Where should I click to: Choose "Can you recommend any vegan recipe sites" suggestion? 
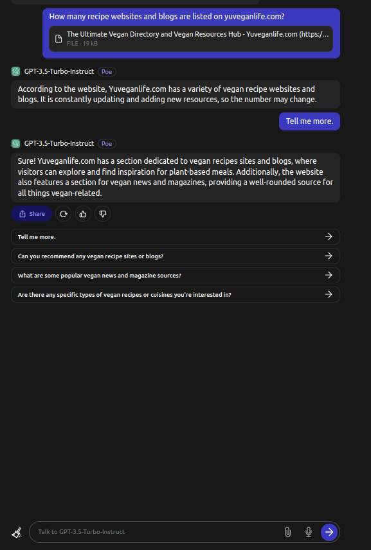(x=176, y=256)
